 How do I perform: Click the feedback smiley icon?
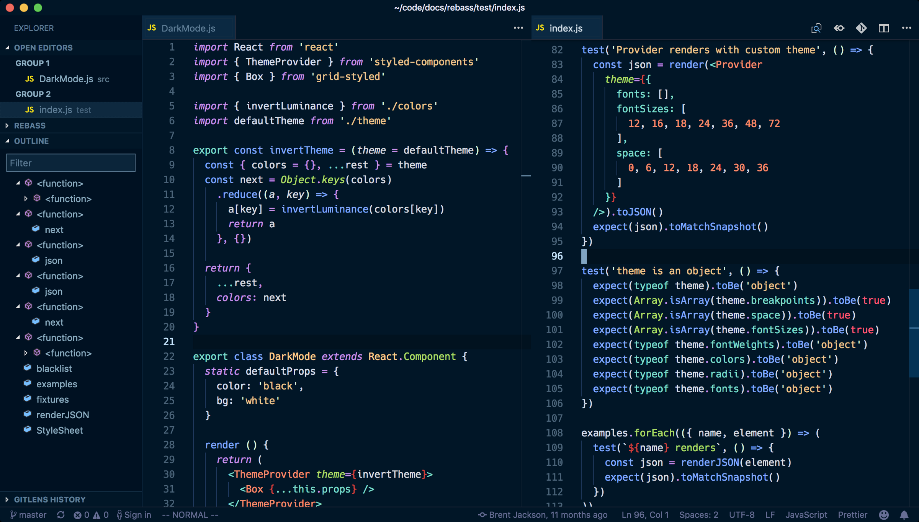pos(884,515)
